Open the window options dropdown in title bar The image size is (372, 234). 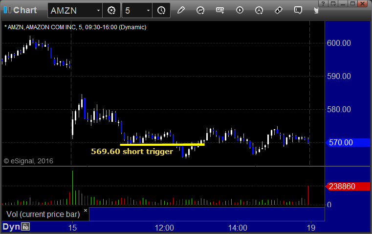pyautogui.click(x=333, y=3)
